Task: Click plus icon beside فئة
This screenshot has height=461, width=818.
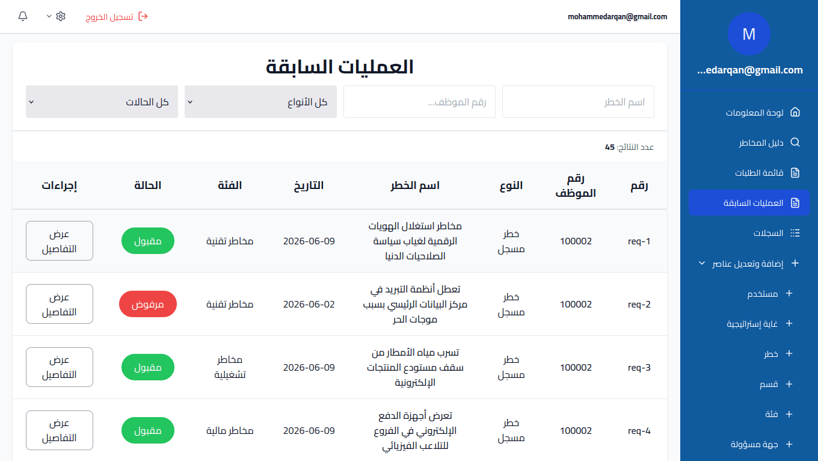Action: click(790, 414)
